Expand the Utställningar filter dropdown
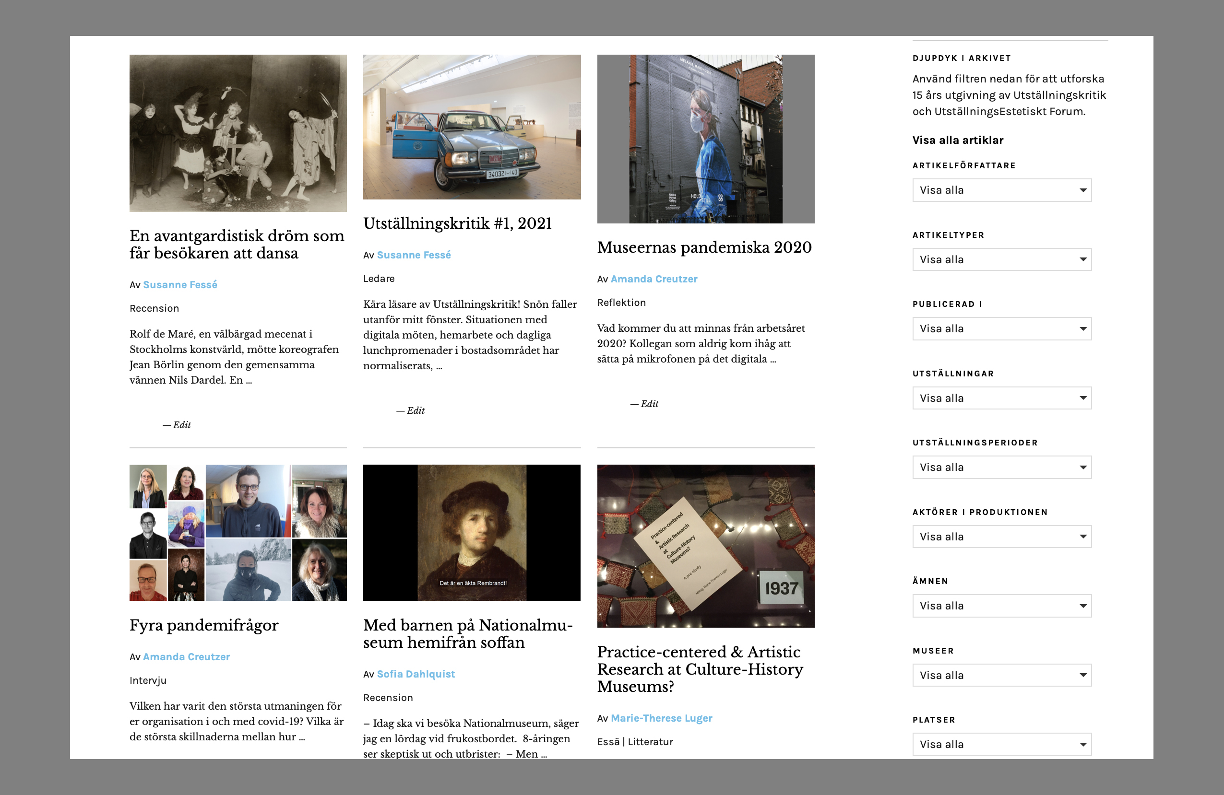1224x795 pixels. click(1001, 398)
